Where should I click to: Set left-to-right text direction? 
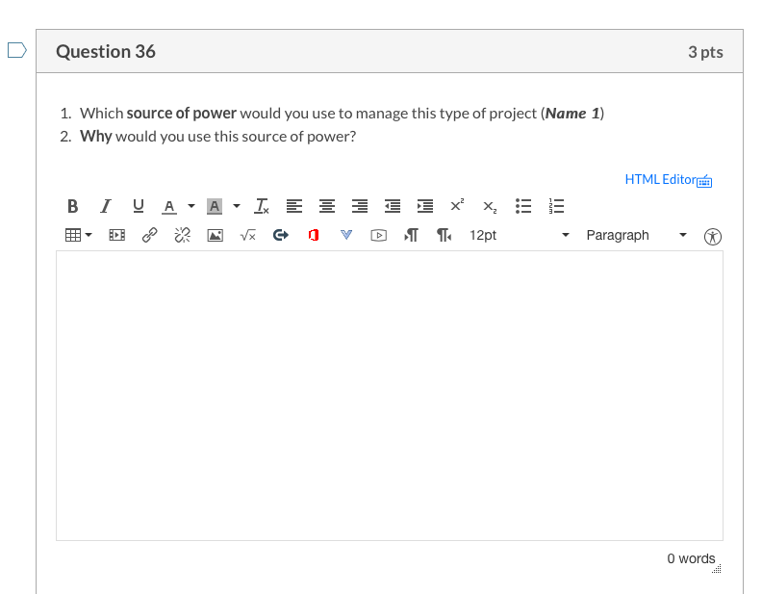(411, 235)
